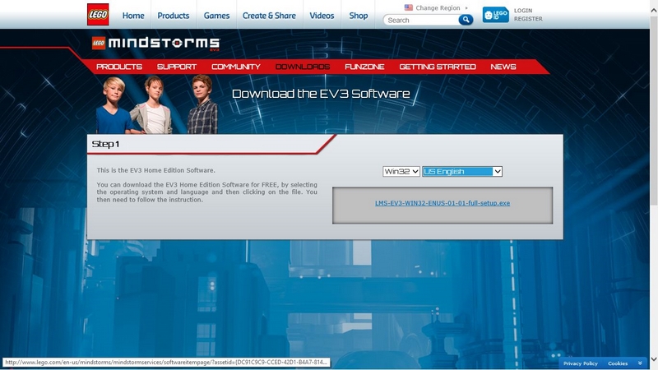Click the "Step 1" heading
This screenshot has width=658, height=370.
106,144
